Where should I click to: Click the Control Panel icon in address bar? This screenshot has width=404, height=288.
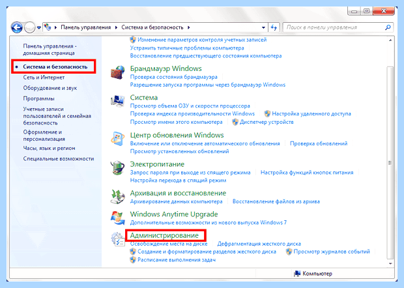click(x=48, y=27)
